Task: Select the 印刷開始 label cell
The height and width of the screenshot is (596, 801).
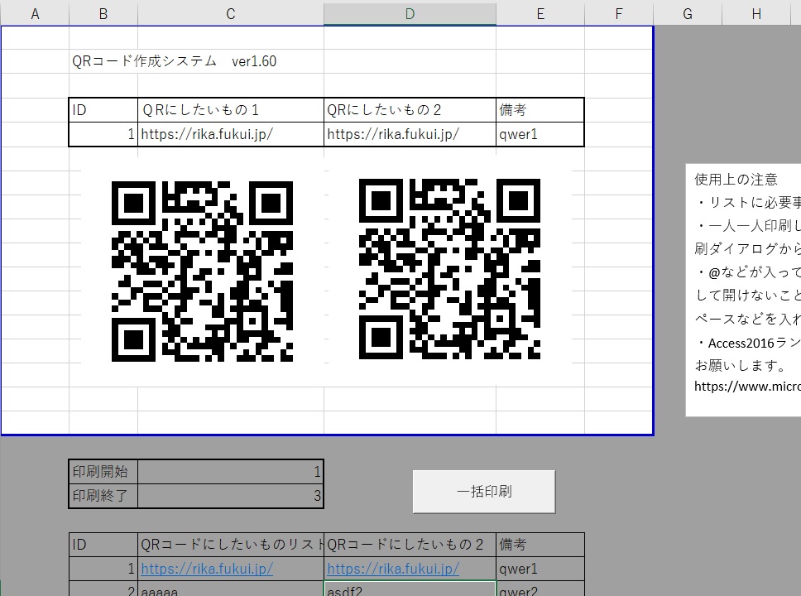Action: (103, 472)
